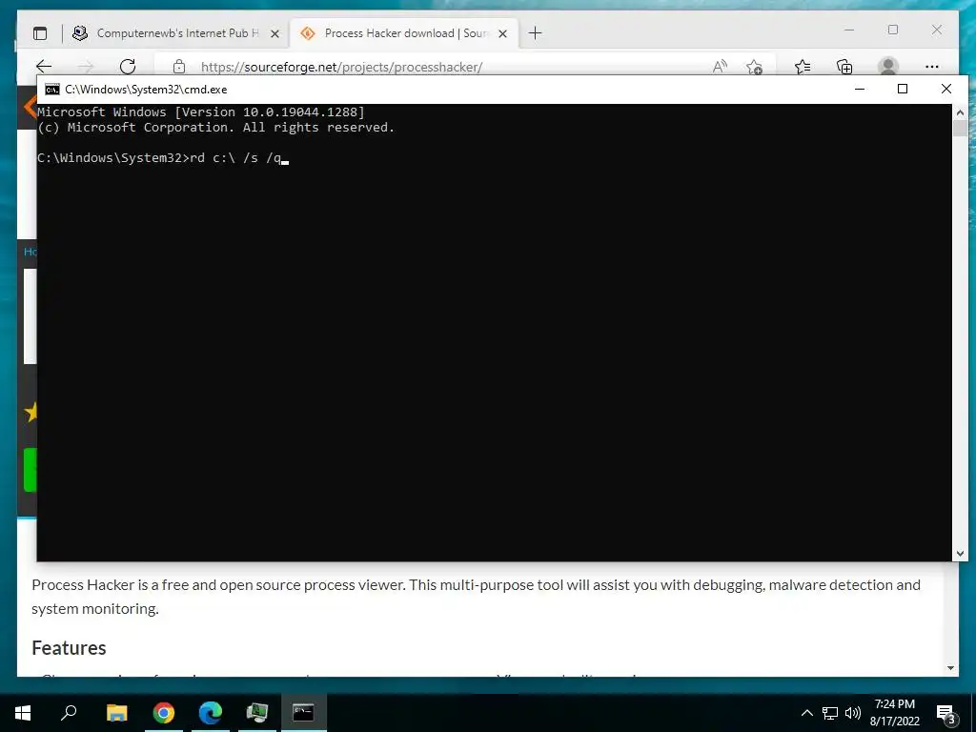Maximize the cmd.exe window
Image resolution: width=976 pixels, height=732 pixels.
(x=903, y=89)
